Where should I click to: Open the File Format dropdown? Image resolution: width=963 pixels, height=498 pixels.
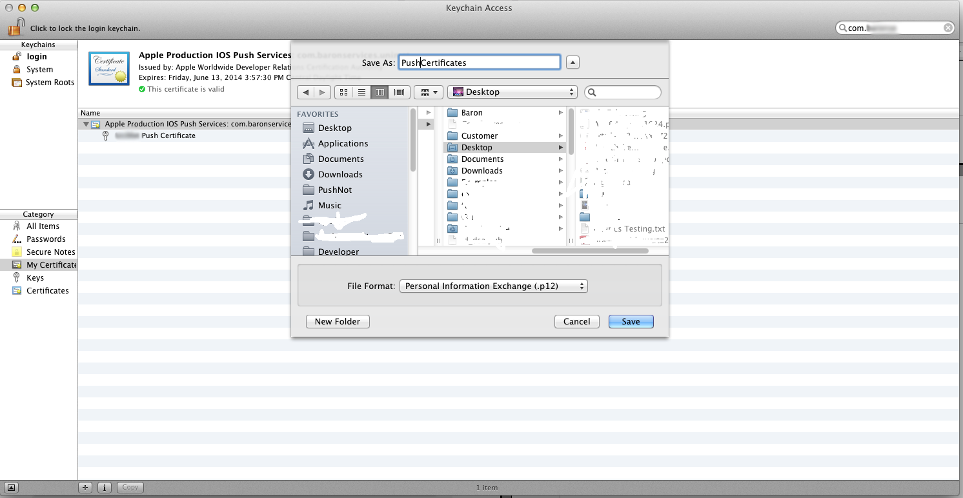(x=494, y=286)
